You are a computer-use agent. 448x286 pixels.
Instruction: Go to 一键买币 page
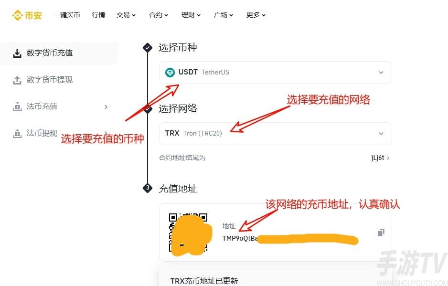point(66,15)
